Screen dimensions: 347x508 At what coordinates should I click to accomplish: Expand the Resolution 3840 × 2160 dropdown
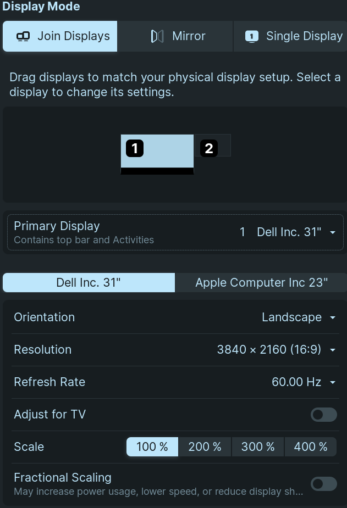pyautogui.click(x=276, y=350)
